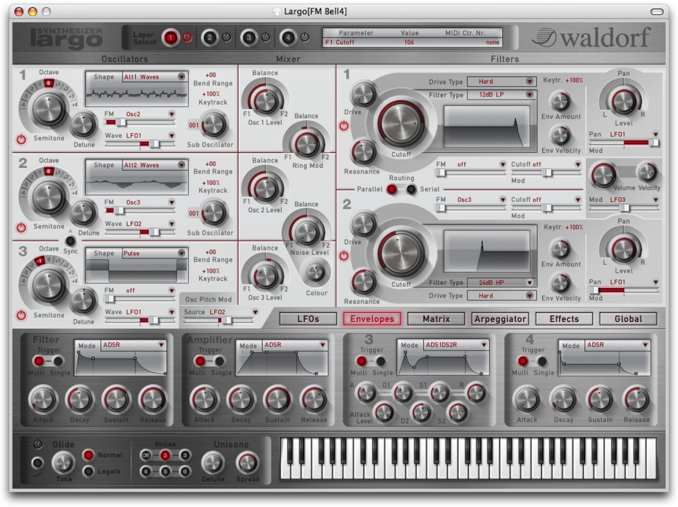Open Filter 2 Filter Type 24dB HP dropdown
This screenshot has height=507, width=678.
tap(501, 283)
